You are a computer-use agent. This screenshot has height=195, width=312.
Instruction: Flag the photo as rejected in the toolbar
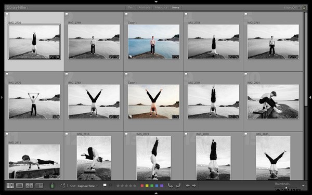pyautogui.click(x=110, y=186)
